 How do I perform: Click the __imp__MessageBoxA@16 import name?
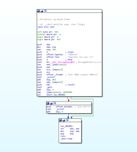tap(62, 62)
